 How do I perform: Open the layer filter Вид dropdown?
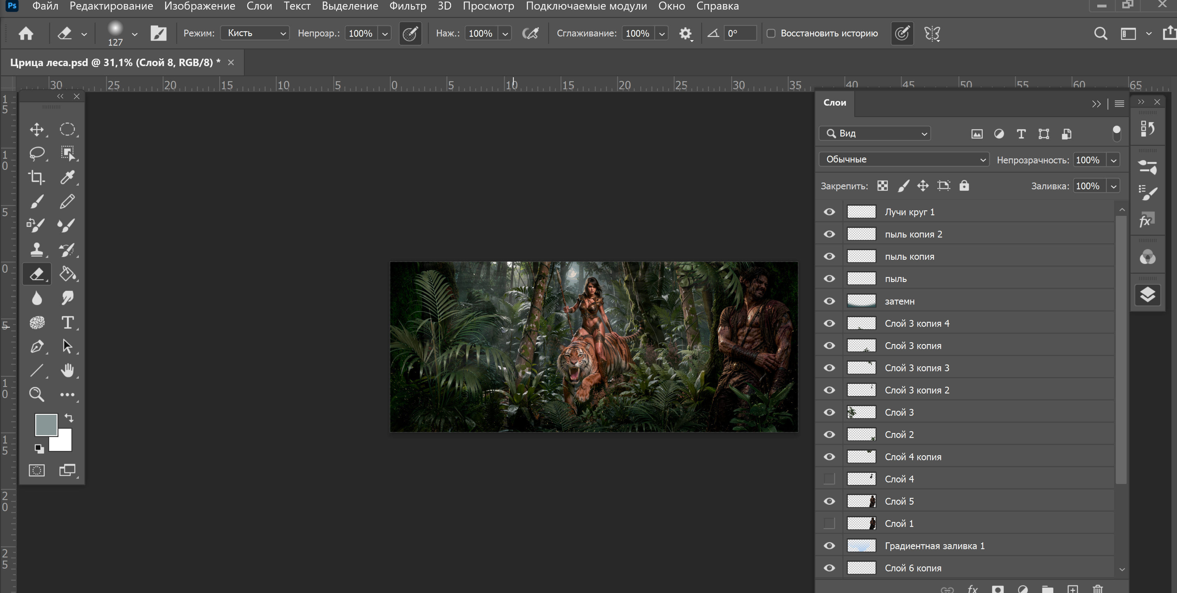coord(875,133)
